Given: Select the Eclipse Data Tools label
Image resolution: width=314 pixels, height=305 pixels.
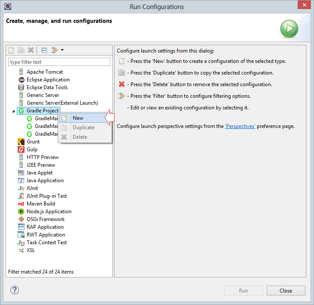Looking at the screenshot, I should tap(47, 87).
